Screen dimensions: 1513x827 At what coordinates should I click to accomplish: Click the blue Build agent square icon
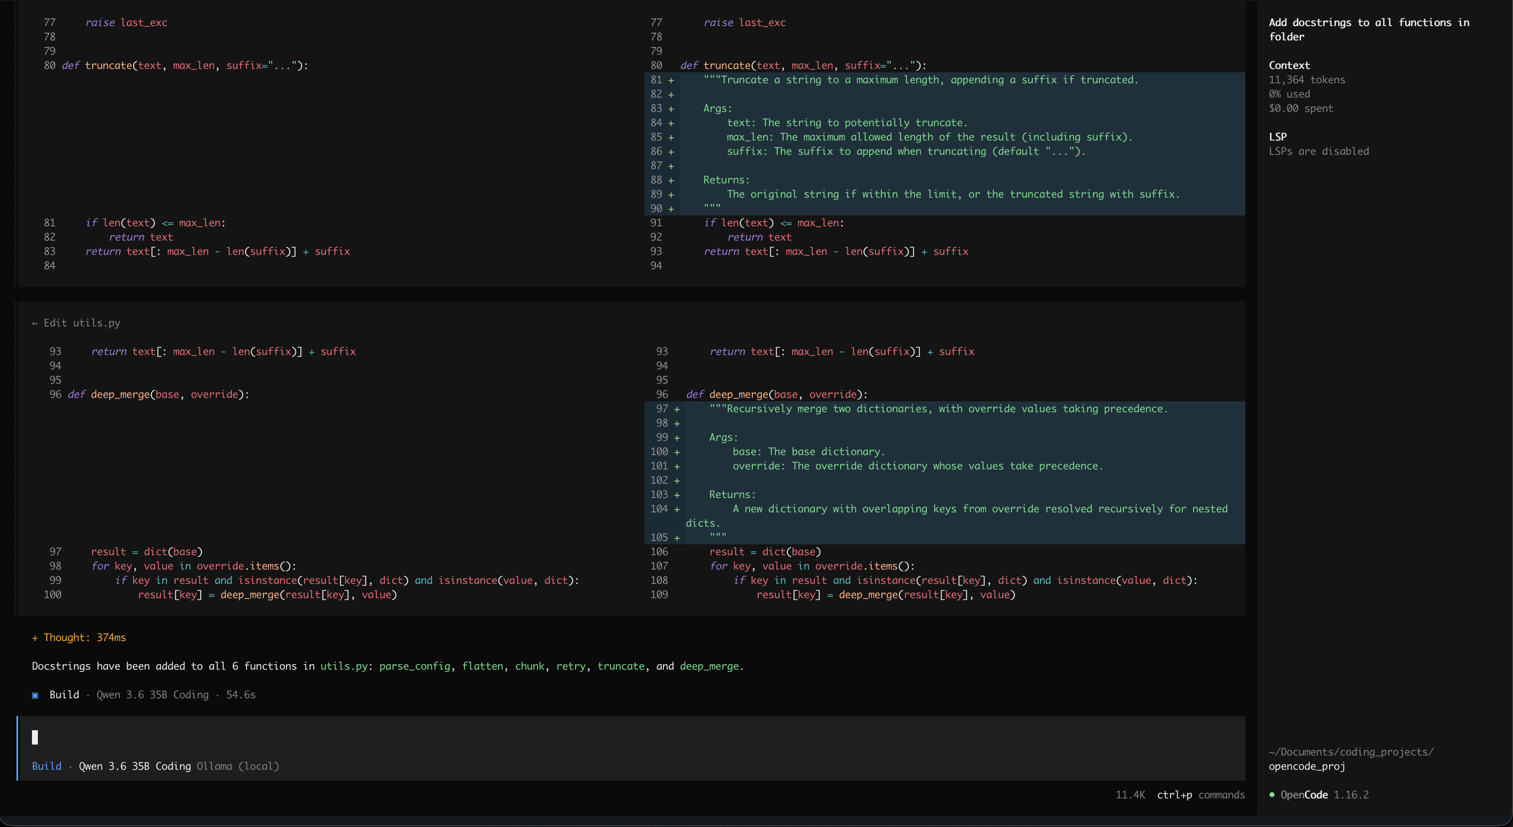pyautogui.click(x=35, y=695)
